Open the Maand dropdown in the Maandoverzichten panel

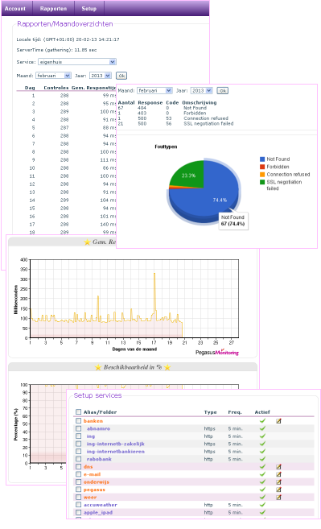click(x=53, y=76)
